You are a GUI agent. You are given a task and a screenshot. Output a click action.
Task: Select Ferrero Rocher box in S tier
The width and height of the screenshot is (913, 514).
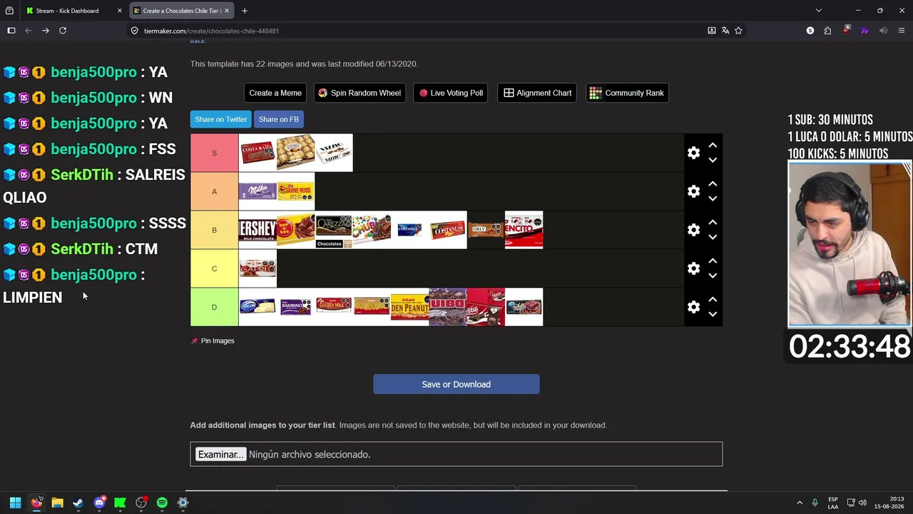[295, 153]
